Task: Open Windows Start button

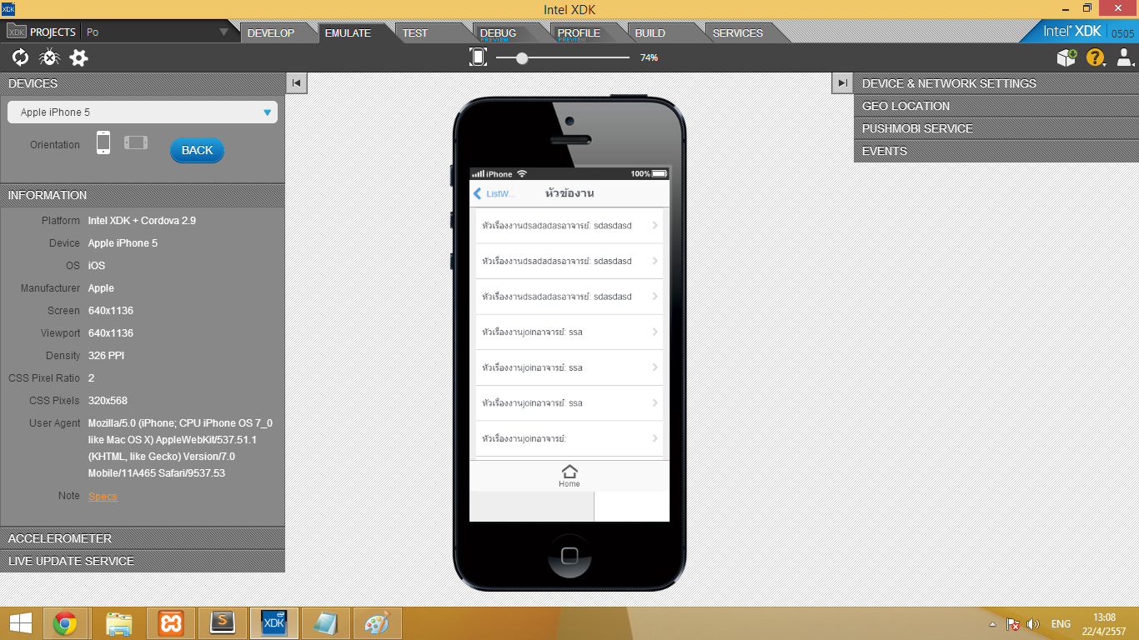Action: (x=20, y=623)
